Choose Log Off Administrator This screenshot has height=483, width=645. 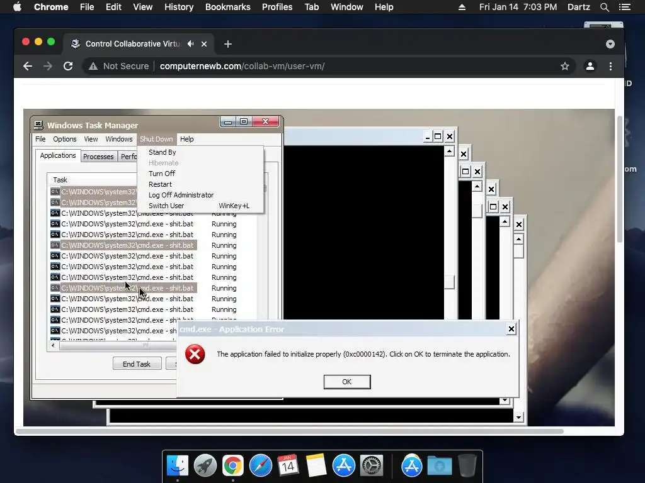click(x=181, y=195)
